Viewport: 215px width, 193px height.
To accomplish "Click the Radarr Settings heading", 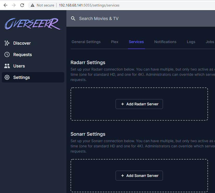I will [x=88, y=63].
